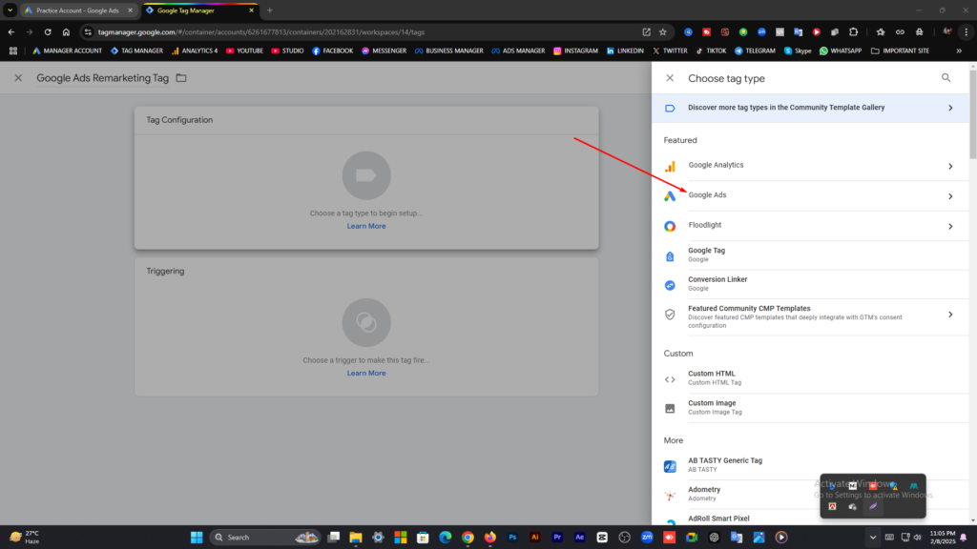This screenshot has height=549, width=977.
Task: Expand Floodlight chevron arrow
Action: [x=950, y=226]
